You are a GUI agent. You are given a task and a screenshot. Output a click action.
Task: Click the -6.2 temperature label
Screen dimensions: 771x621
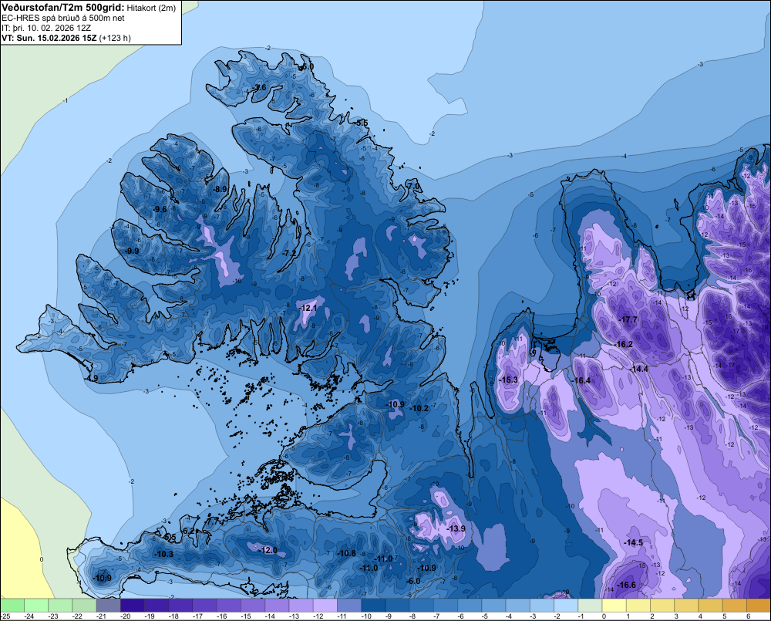(x=188, y=531)
